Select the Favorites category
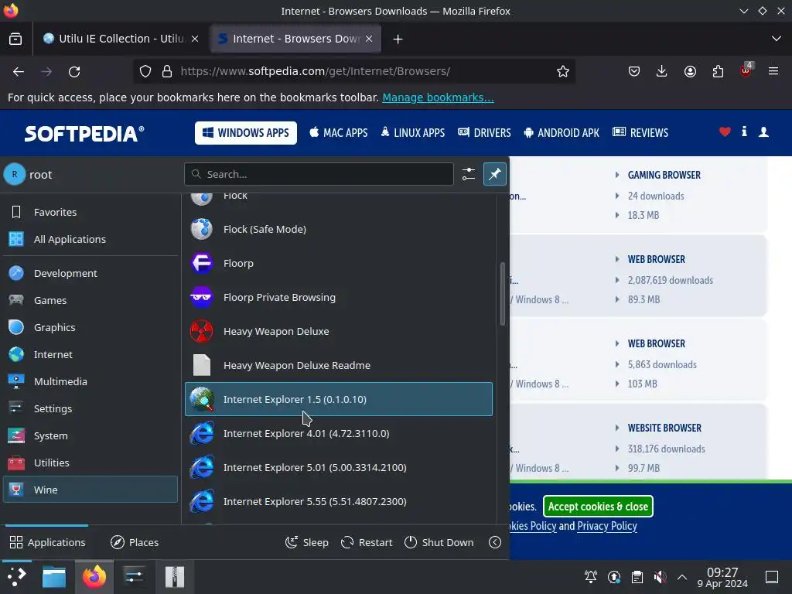Image resolution: width=792 pixels, height=594 pixels. click(x=90, y=212)
